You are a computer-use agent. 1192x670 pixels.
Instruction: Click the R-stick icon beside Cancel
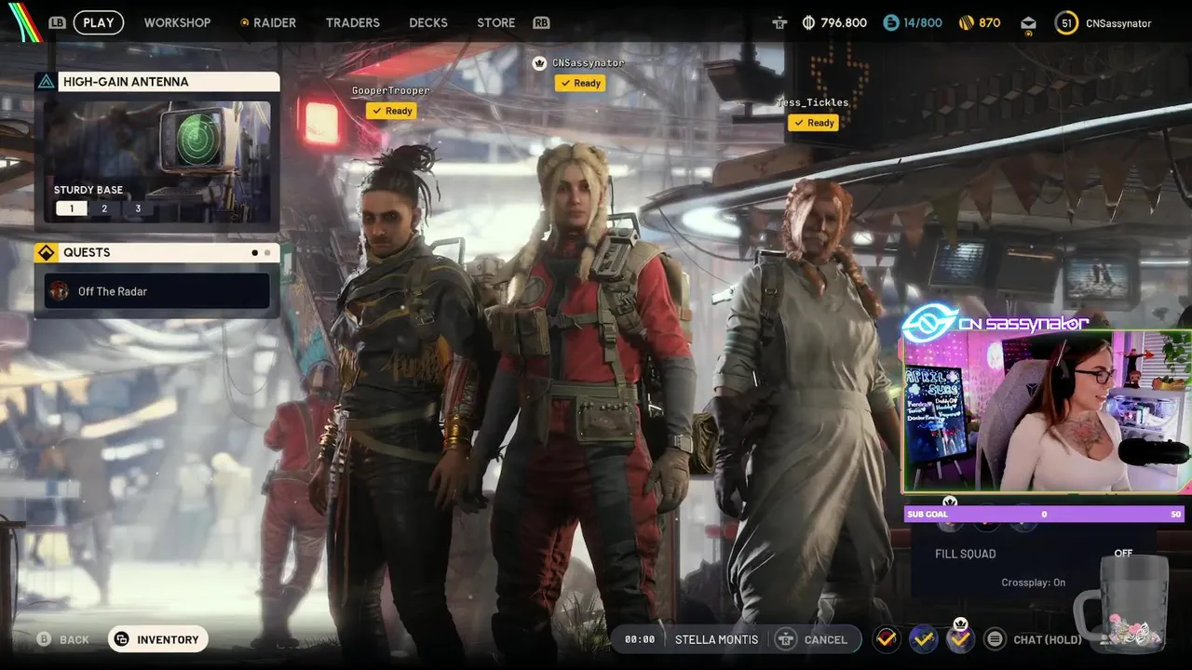[x=785, y=639]
